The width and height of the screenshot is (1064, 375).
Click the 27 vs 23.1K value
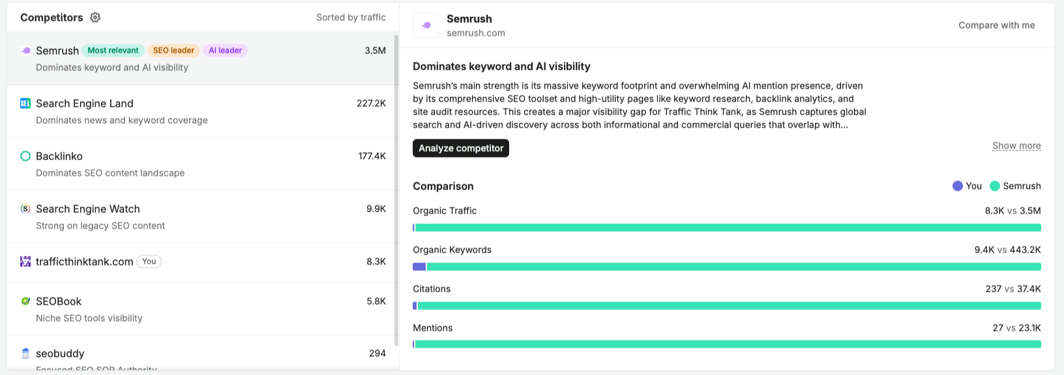[1017, 328]
